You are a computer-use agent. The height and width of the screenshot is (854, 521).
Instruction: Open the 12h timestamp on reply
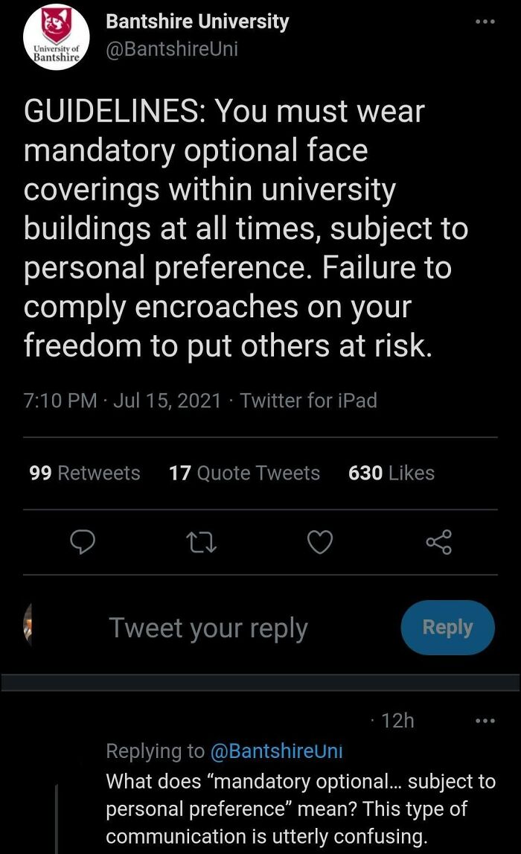397,721
